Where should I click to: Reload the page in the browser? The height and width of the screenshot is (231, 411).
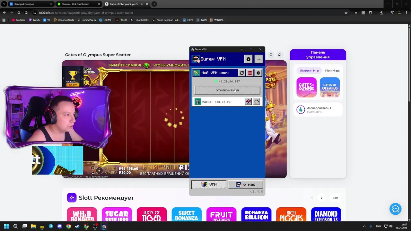click(19, 13)
